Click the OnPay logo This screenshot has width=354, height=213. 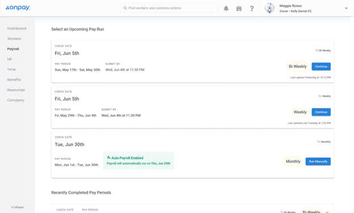[18, 8]
